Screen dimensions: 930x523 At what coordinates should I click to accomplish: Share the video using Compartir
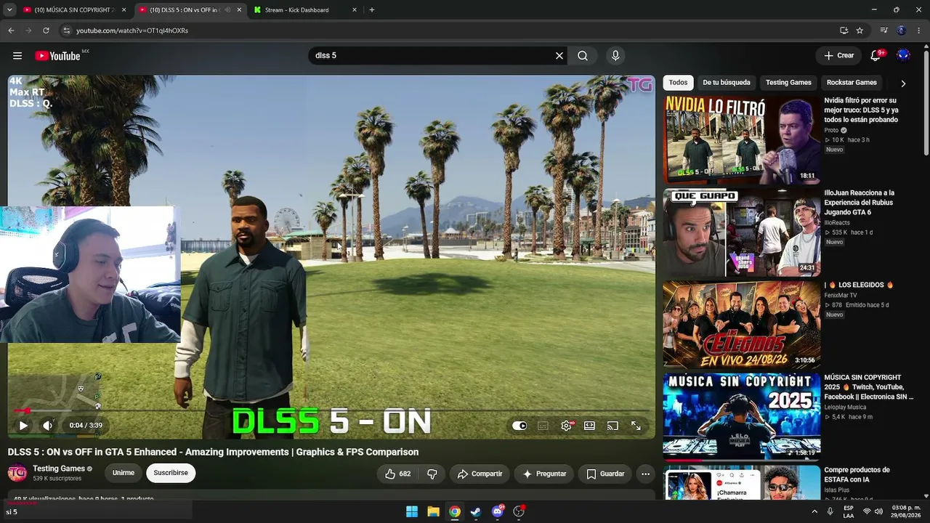[480, 474]
